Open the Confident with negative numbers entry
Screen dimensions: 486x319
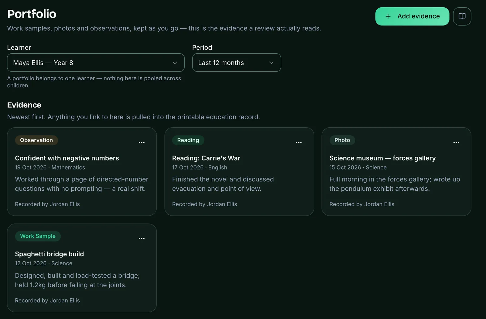tap(67, 158)
